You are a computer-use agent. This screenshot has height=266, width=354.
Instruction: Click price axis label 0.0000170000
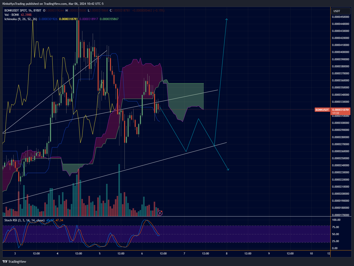click(x=340, y=215)
